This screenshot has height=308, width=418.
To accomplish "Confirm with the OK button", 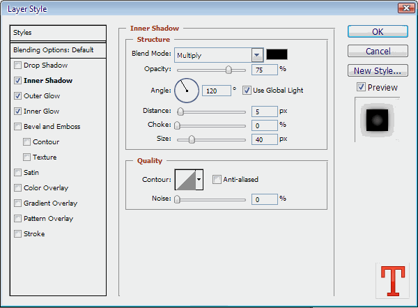I will pyautogui.click(x=378, y=32).
